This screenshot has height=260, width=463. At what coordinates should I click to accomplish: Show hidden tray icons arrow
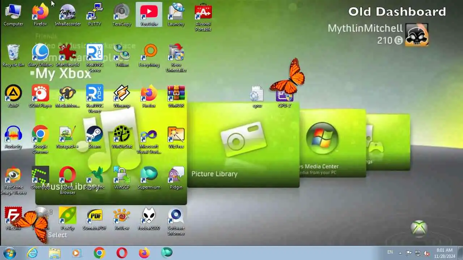pyautogui.click(x=400, y=253)
